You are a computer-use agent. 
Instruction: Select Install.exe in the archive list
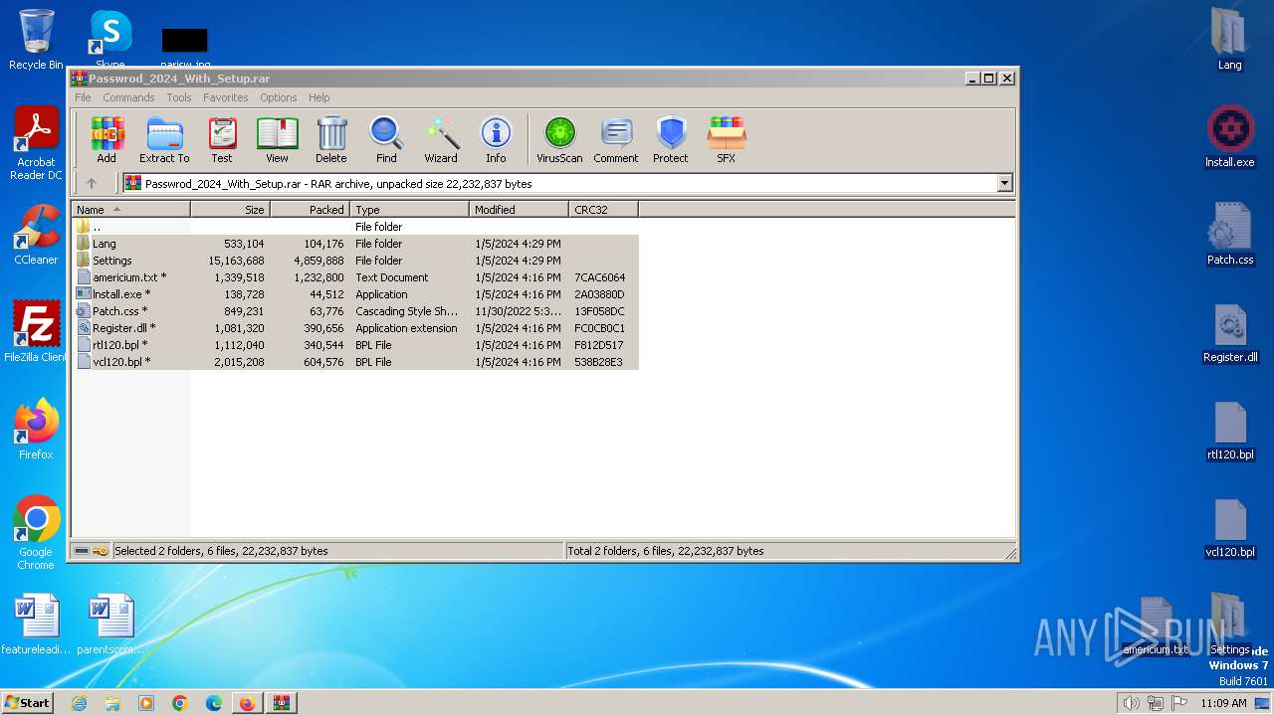point(356,294)
